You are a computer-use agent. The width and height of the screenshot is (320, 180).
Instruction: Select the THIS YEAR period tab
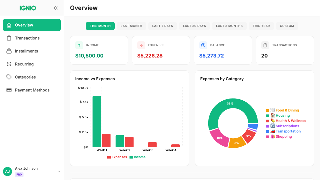(261, 26)
